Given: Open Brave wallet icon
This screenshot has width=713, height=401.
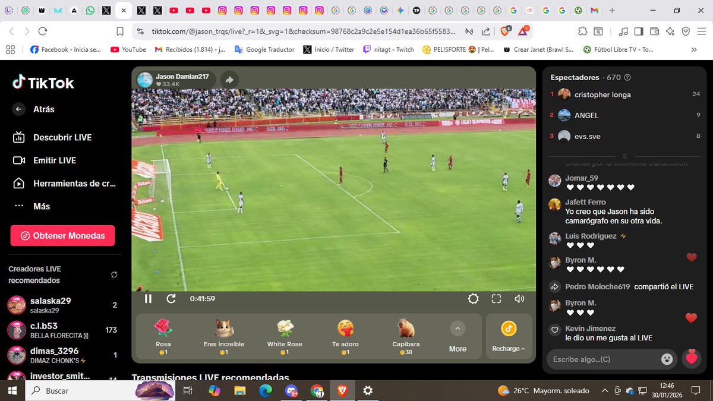Looking at the screenshot, I should coord(655,31).
